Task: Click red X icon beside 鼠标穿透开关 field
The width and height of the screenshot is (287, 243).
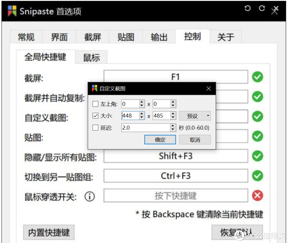Action: click(257, 195)
